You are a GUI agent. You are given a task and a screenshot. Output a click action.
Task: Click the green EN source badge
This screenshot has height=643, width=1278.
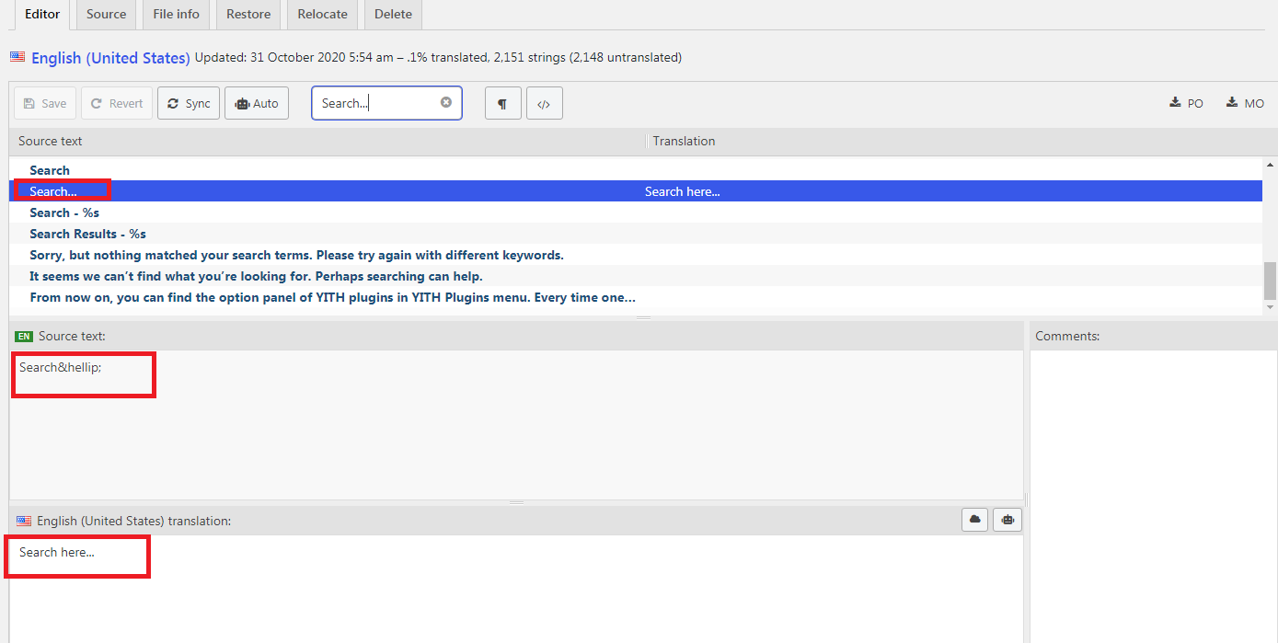pos(24,337)
